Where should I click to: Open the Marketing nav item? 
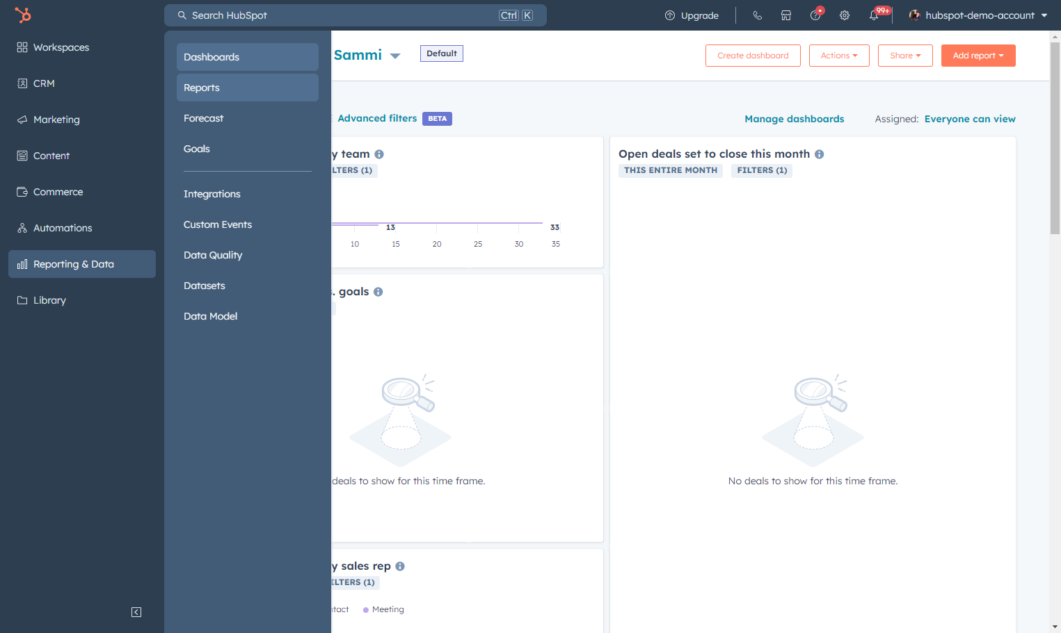click(82, 120)
